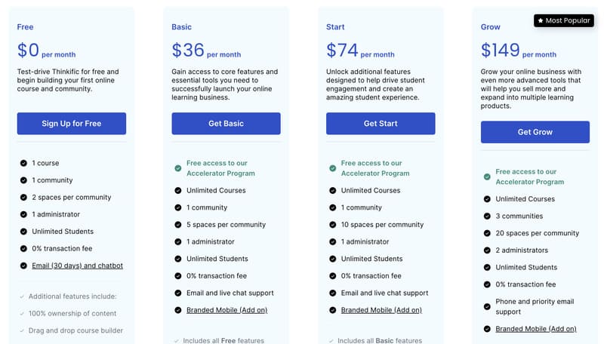Click the Sign Up for Free button

pyautogui.click(x=72, y=124)
